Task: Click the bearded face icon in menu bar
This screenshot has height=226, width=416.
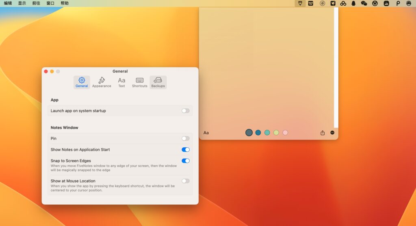Action: 409,3
